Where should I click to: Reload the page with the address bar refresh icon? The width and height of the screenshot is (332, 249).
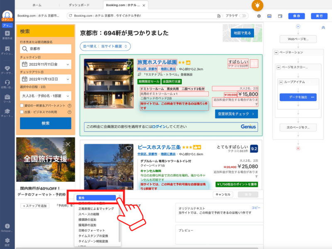[x=71, y=16]
